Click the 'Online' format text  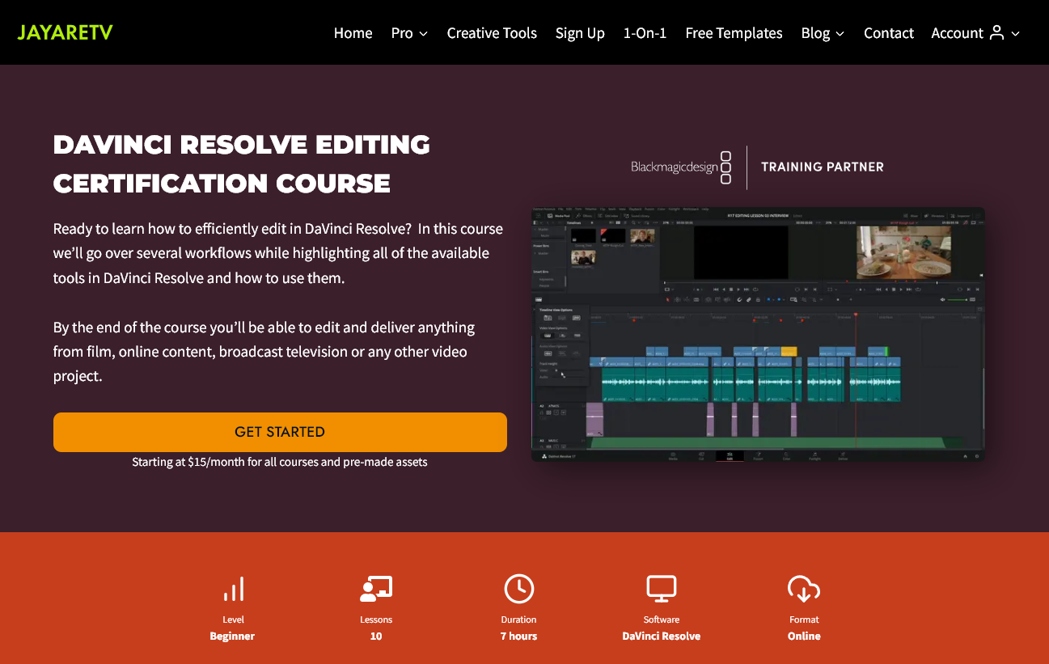click(804, 637)
